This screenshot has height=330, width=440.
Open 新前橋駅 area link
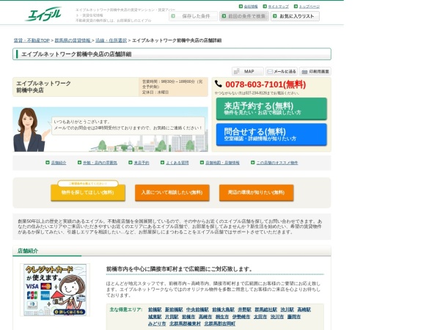(x=174, y=309)
